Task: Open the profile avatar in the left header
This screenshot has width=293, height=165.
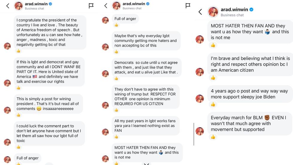Action: 19,6
